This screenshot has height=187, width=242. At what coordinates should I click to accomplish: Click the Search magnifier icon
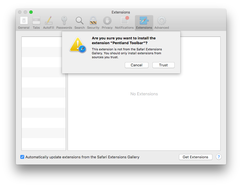[x=79, y=21]
